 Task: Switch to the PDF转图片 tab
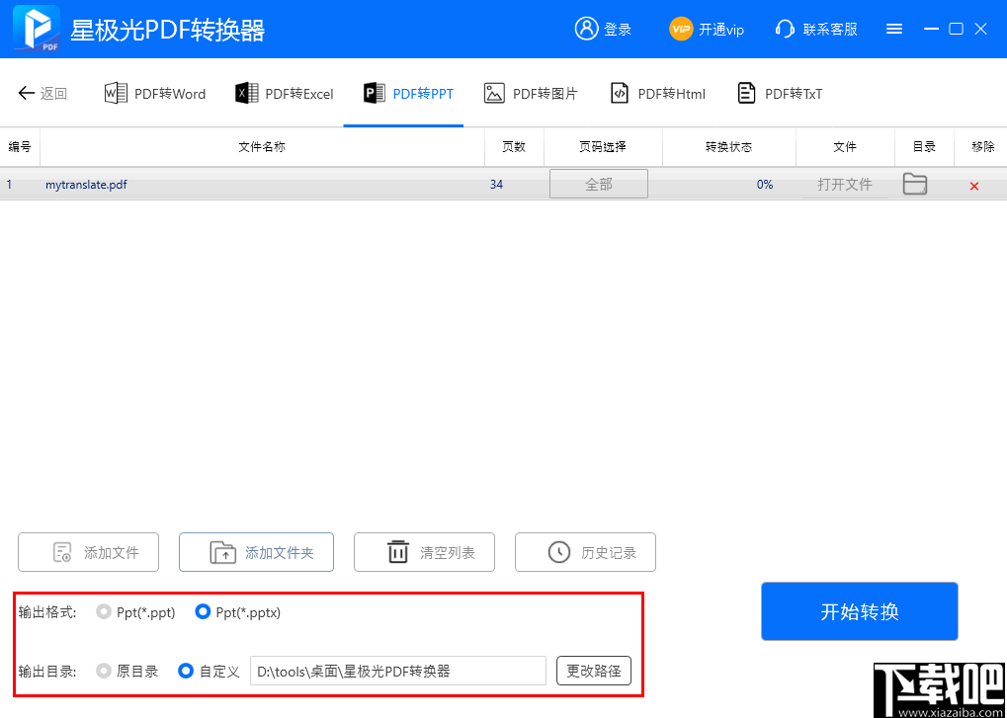coord(531,92)
